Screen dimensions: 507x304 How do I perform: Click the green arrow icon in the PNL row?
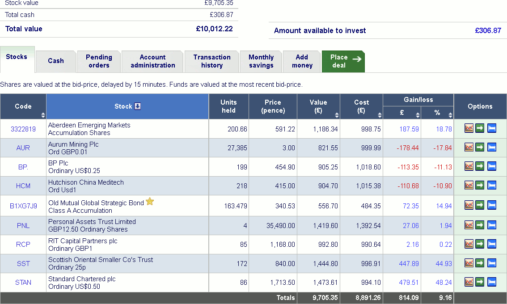click(x=480, y=225)
